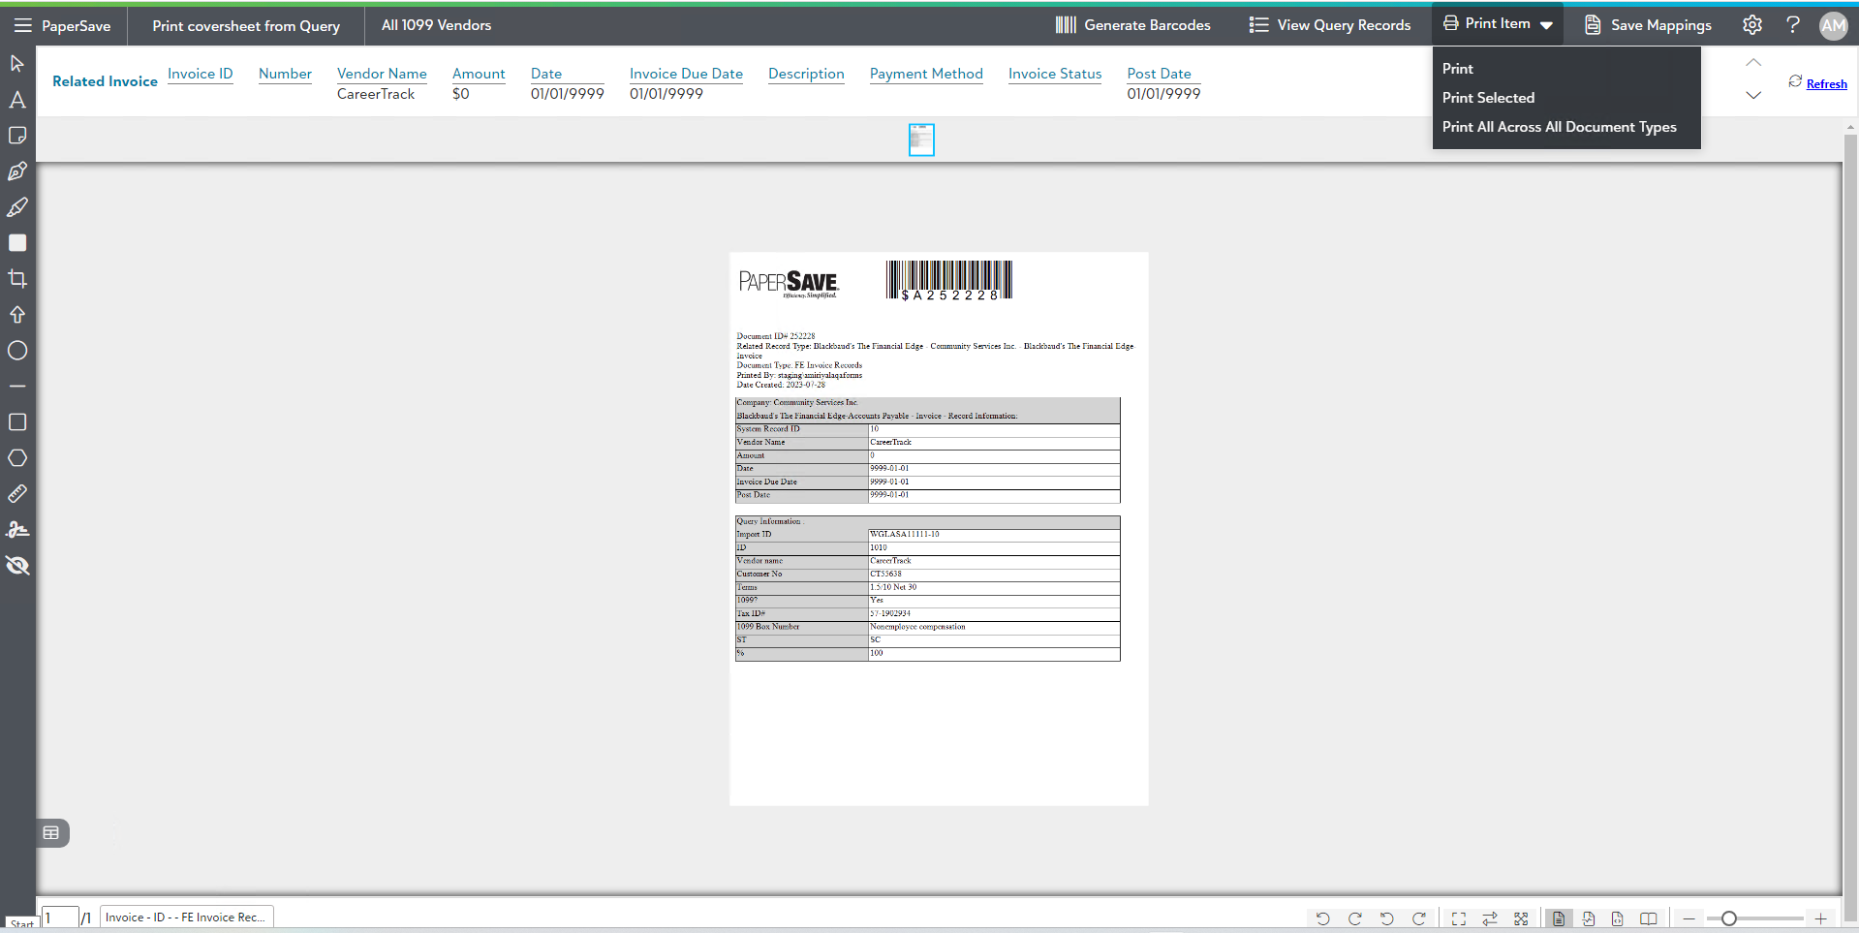This screenshot has height=933, width=1859.
Task: Click the Refresh link
Action: 1826,84
